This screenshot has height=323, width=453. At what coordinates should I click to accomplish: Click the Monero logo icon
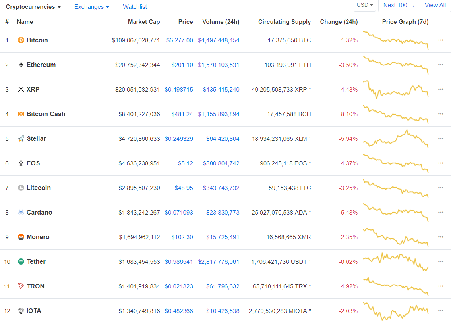pyautogui.click(x=21, y=237)
